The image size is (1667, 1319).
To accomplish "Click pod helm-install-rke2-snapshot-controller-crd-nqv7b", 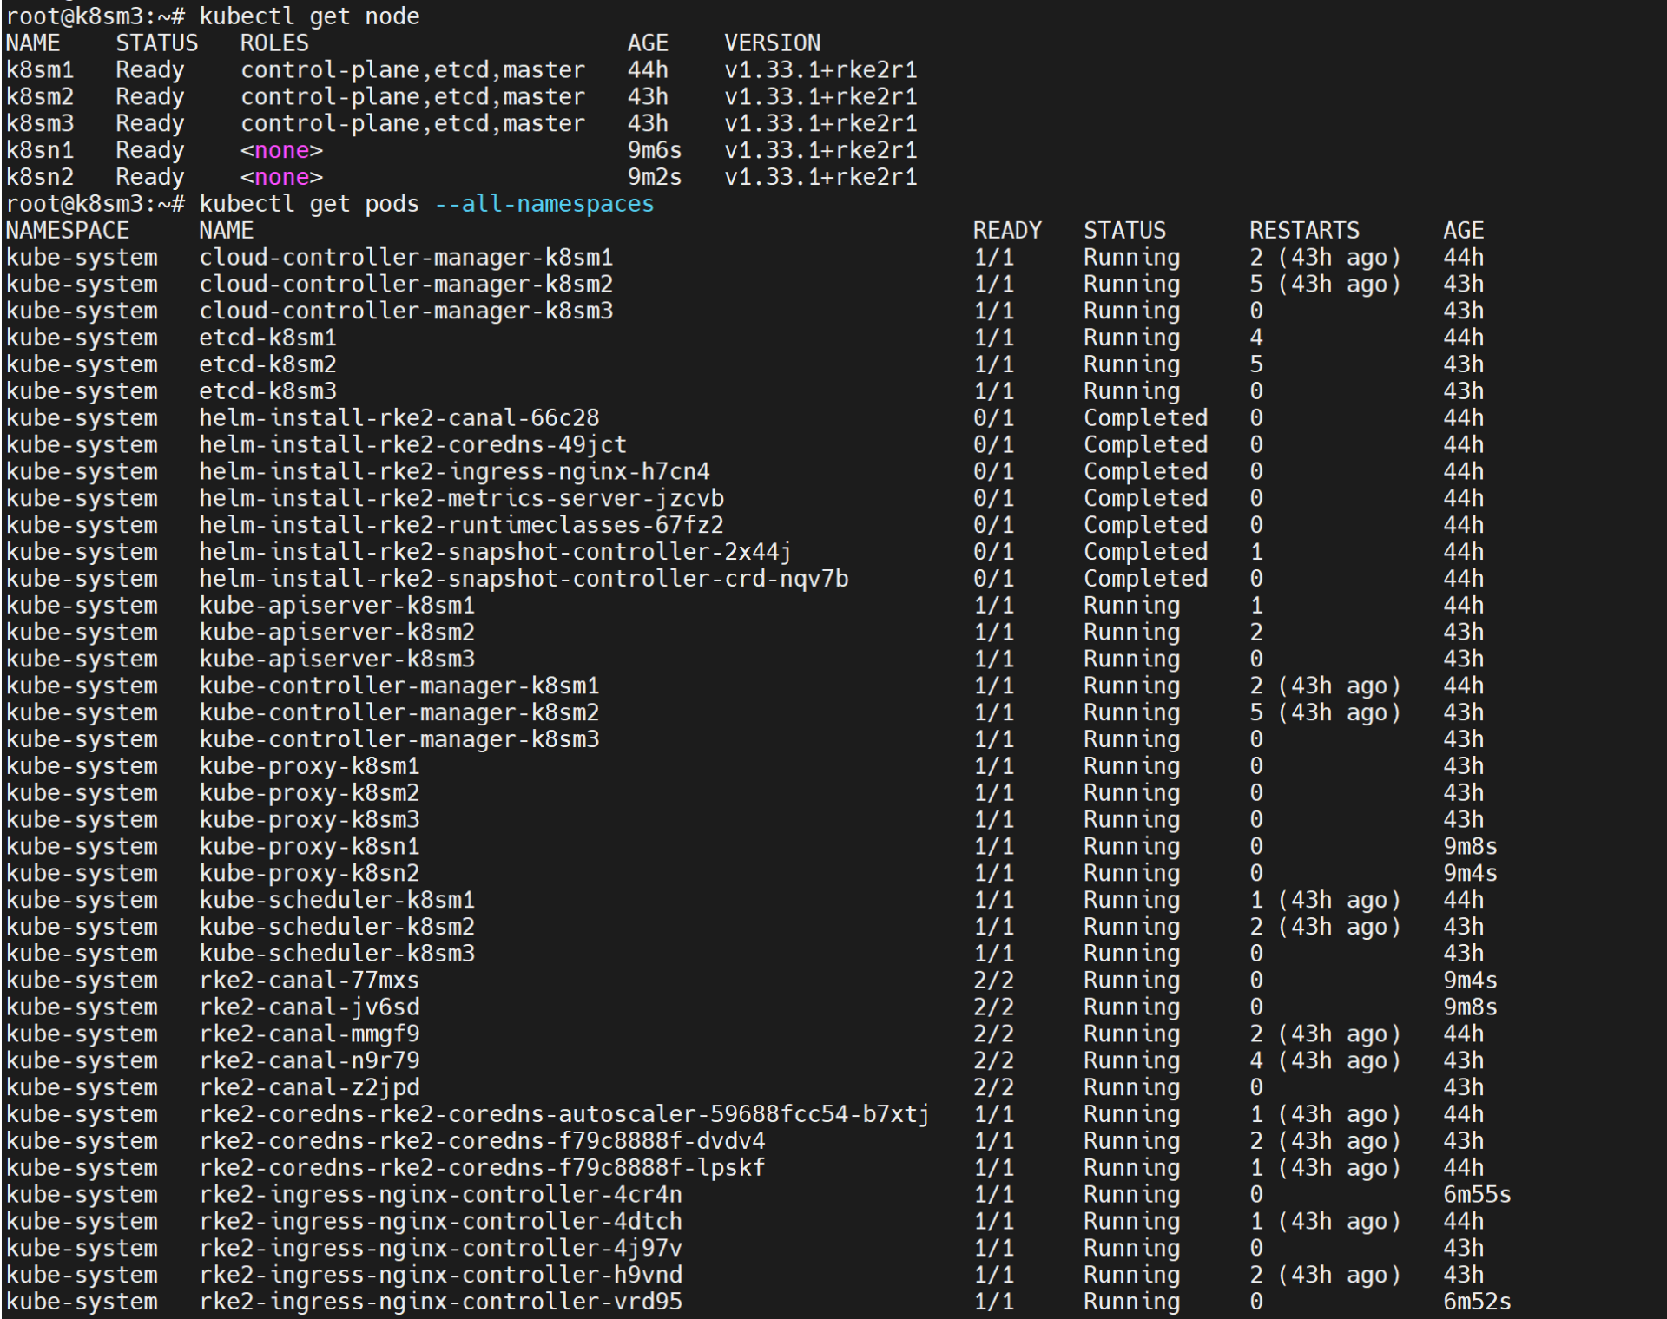I will click(524, 579).
